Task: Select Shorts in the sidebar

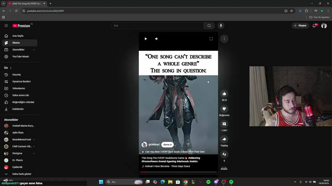Action: (20, 43)
